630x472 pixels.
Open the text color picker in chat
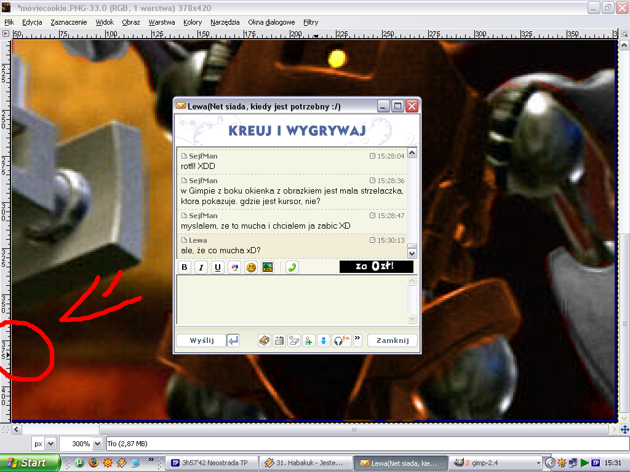(x=234, y=267)
